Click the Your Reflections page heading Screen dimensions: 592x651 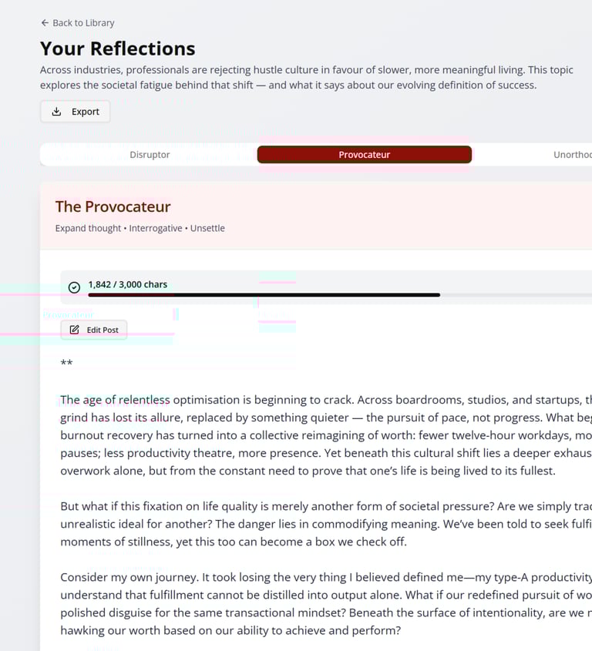coord(117,49)
